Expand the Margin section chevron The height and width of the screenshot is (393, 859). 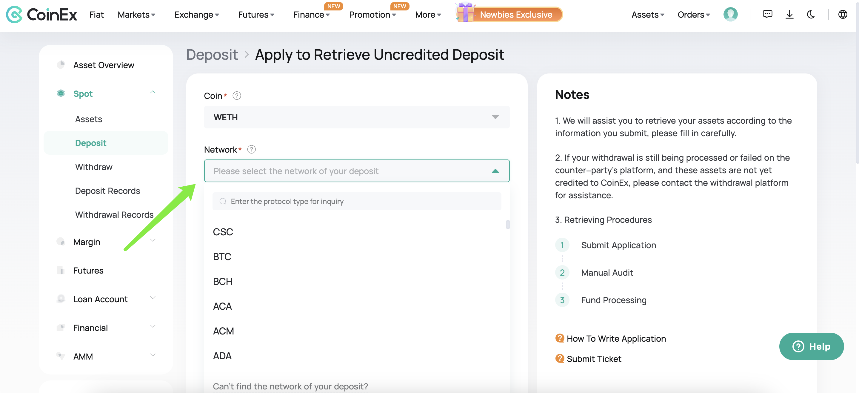[153, 240]
